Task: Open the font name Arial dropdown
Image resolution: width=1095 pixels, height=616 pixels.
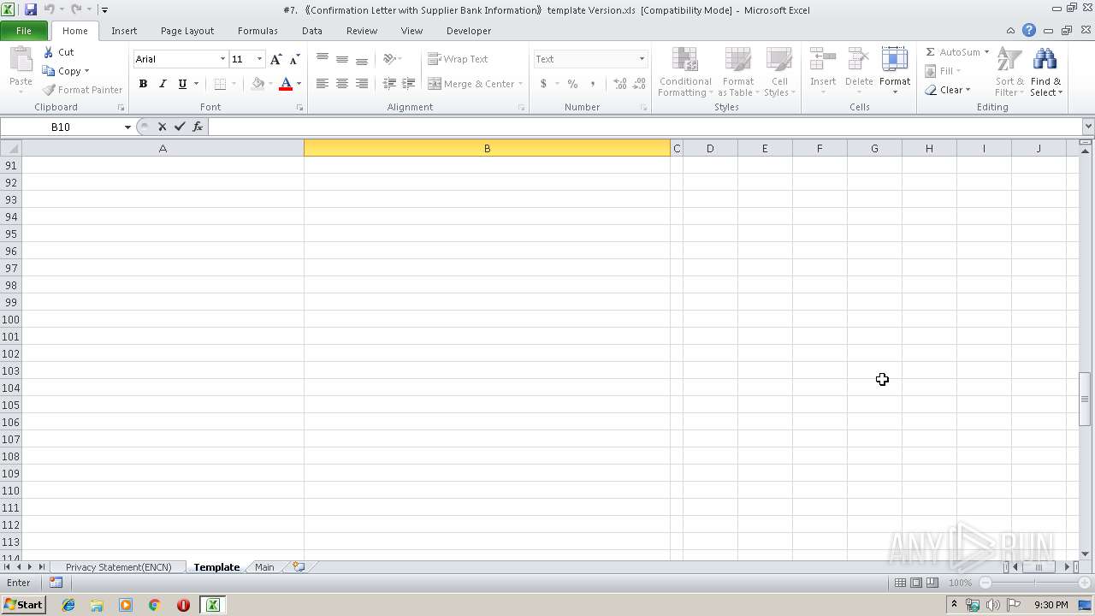Action: coord(222,59)
